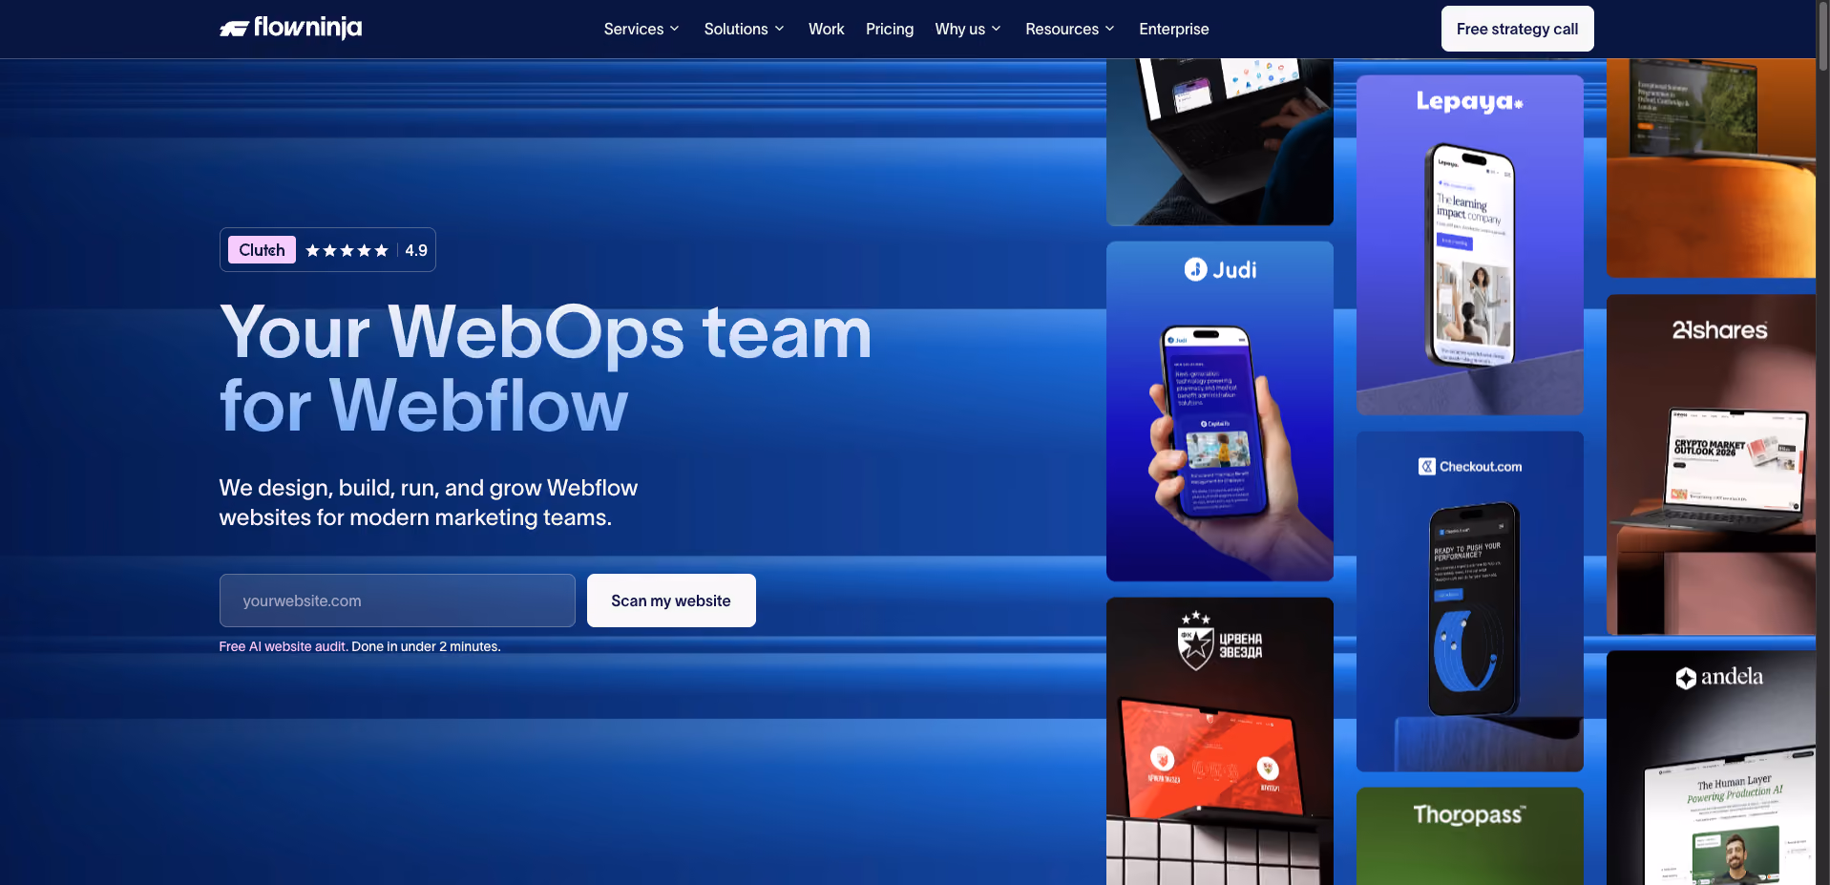The height and width of the screenshot is (885, 1830).
Task: Click the Free AI website audit text
Action: [x=284, y=646]
